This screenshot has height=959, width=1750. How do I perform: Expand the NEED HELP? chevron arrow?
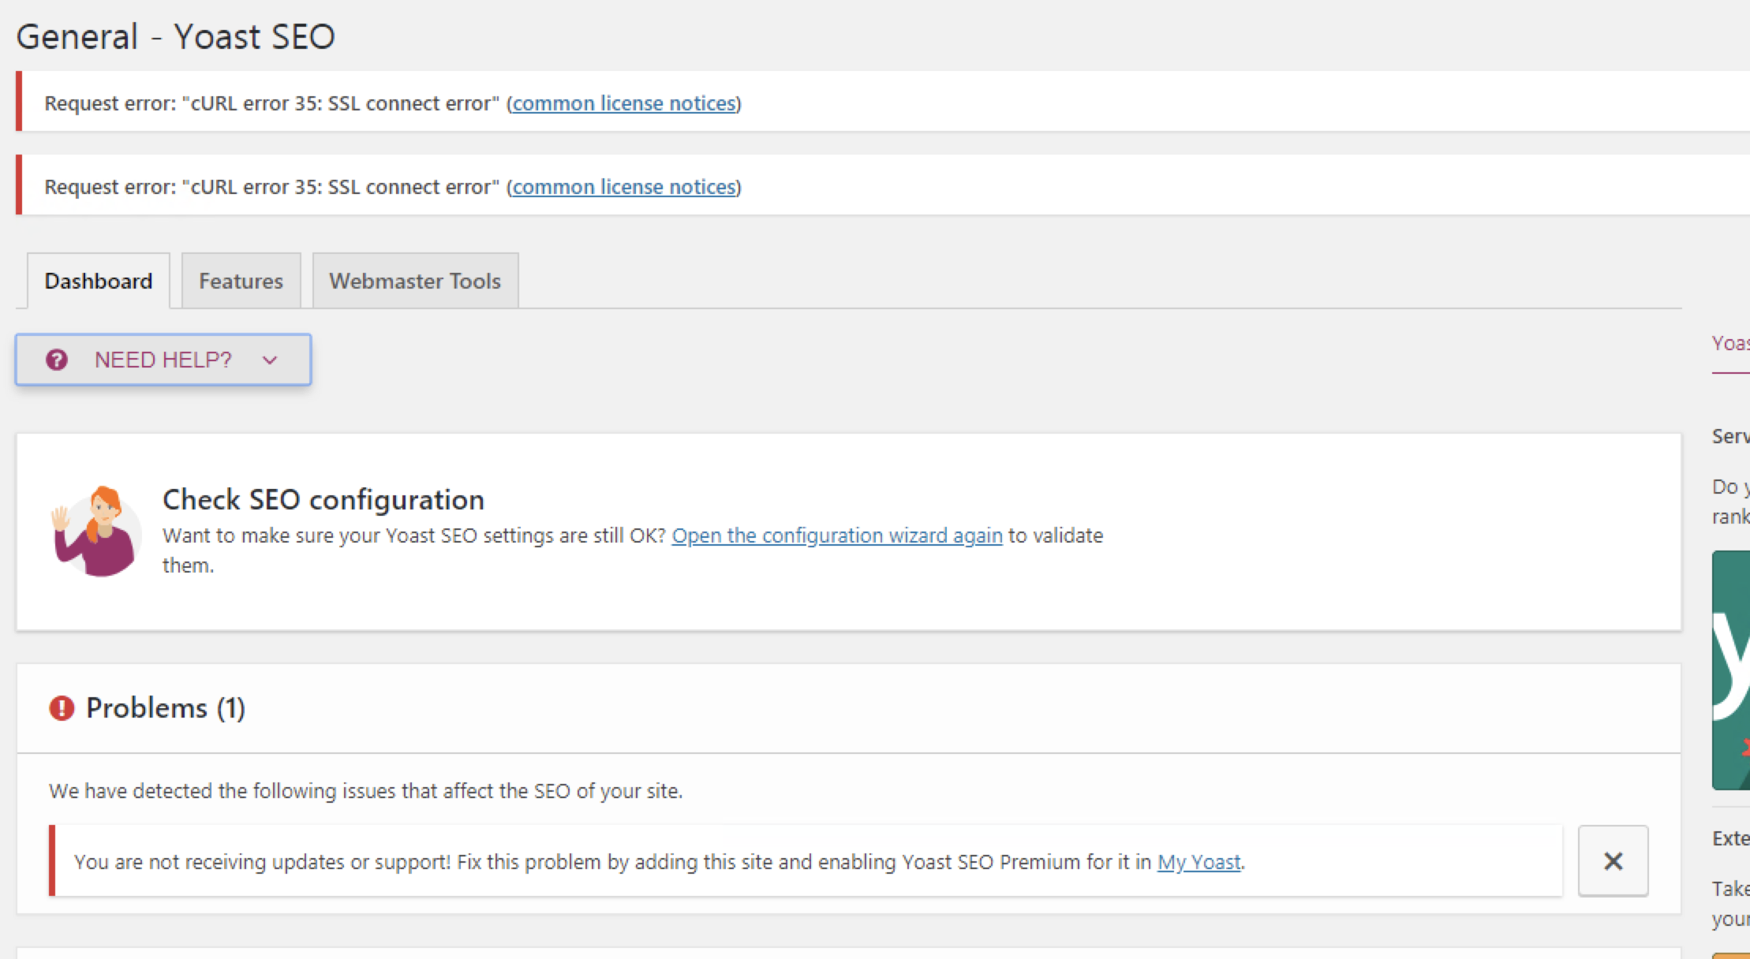[270, 360]
